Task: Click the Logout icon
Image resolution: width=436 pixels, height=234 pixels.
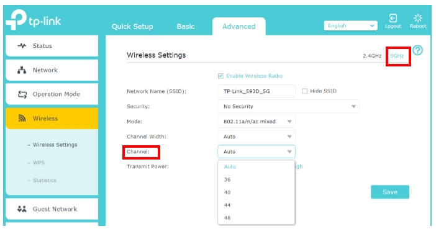Action: tap(393, 19)
